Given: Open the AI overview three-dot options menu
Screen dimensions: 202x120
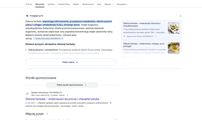Looking at the screenshot, I should (x=180, y=16).
